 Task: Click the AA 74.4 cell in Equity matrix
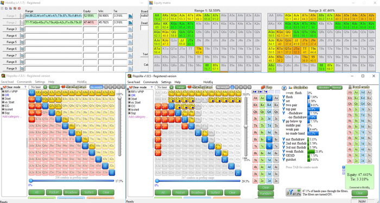pos(157,17)
